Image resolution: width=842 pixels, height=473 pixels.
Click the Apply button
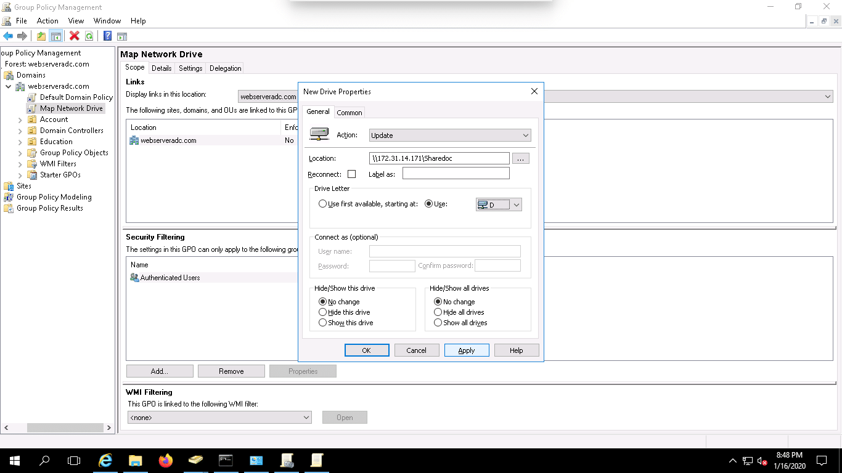pyautogui.click(x=467, y=350)
